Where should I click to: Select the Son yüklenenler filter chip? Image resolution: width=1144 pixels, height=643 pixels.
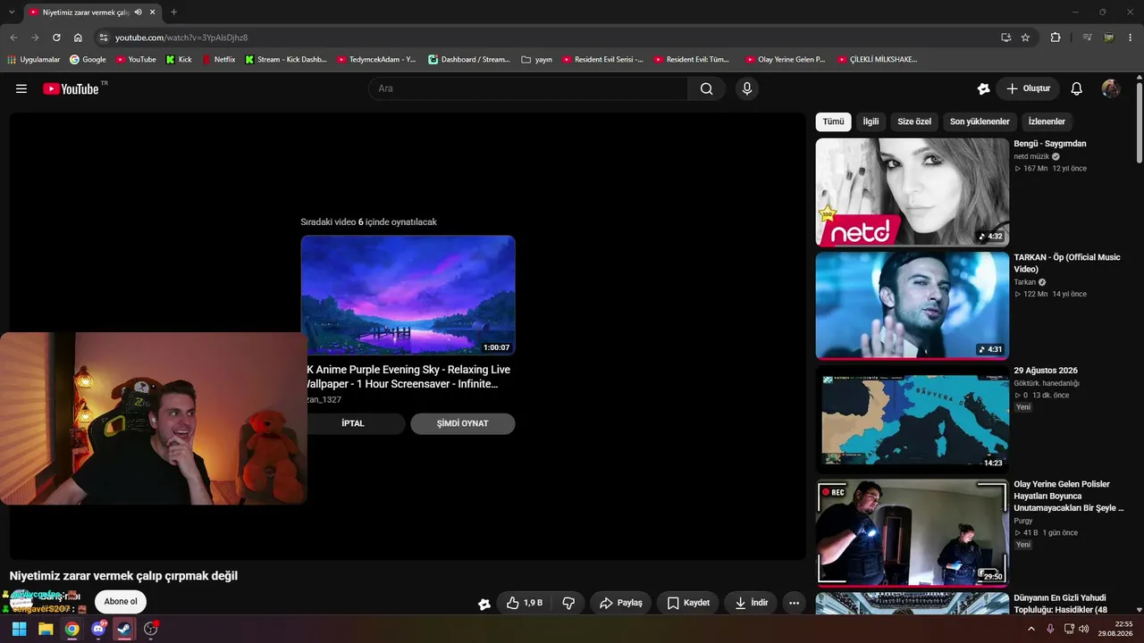980,121
